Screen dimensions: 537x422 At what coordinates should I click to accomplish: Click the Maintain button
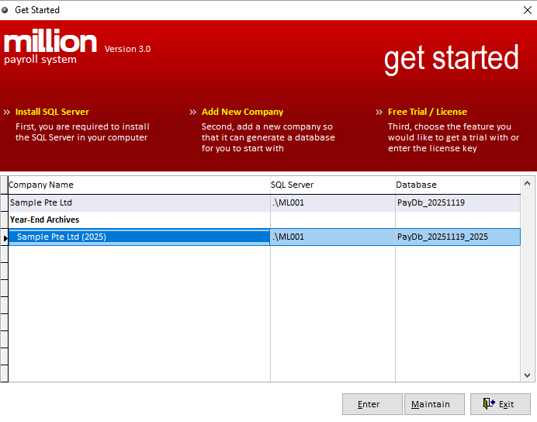point(435,404)
